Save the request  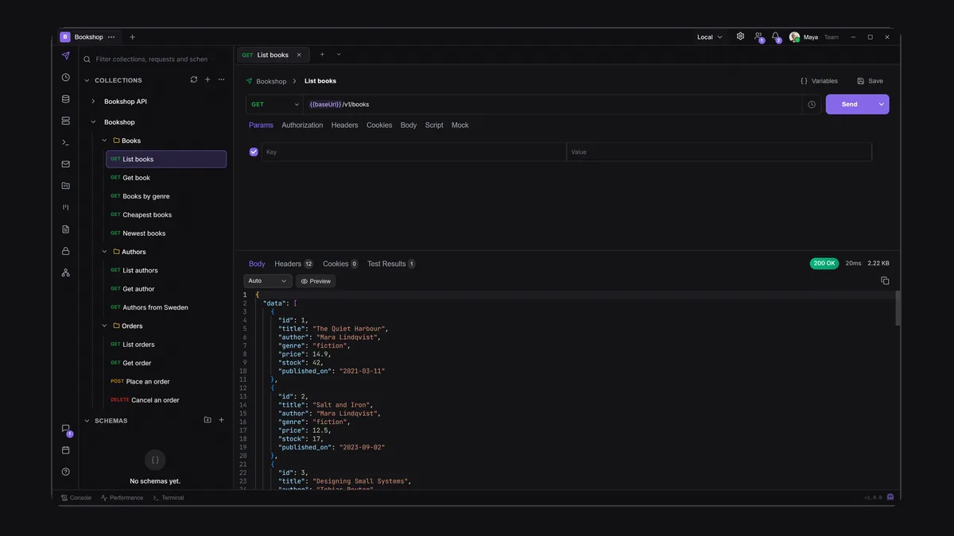tap(870, 81)
